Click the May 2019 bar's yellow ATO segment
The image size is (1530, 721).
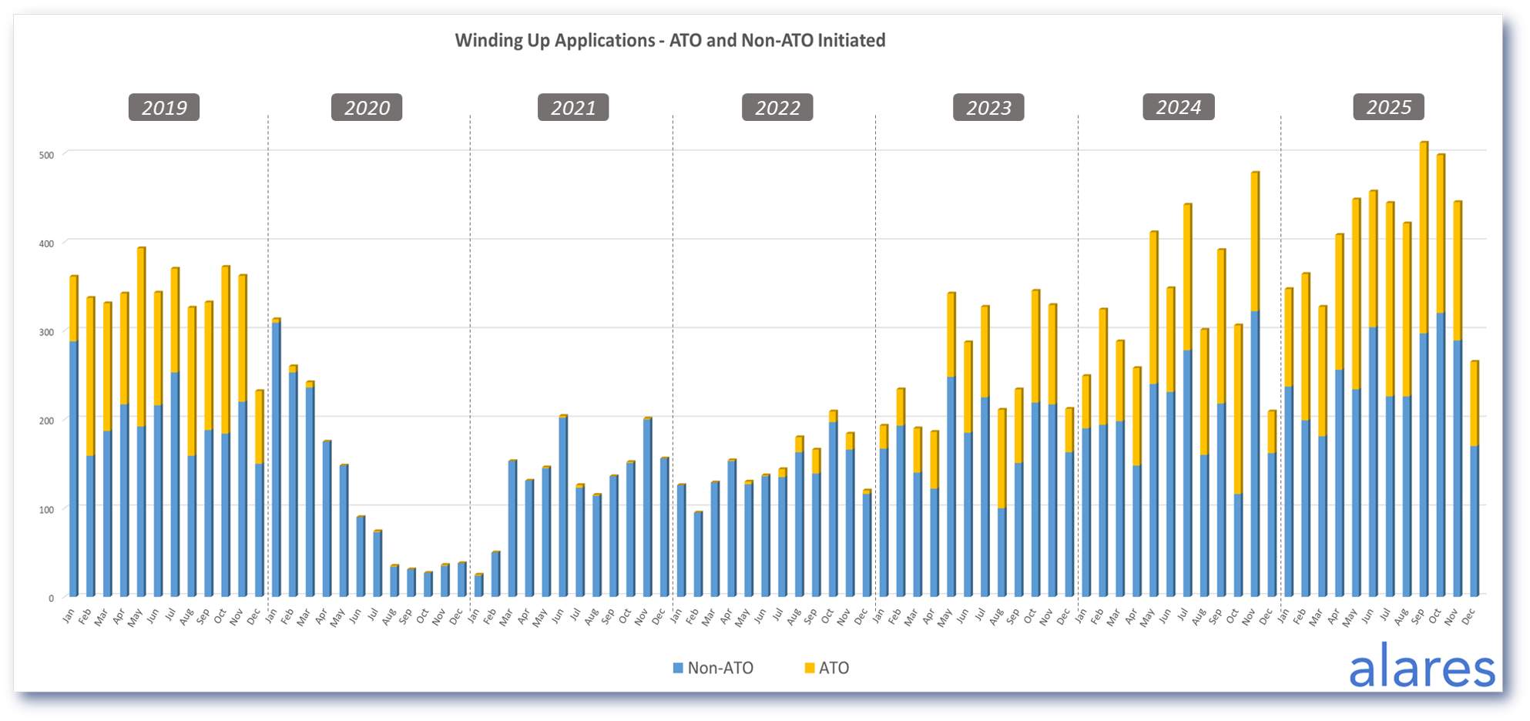(141, 337)
